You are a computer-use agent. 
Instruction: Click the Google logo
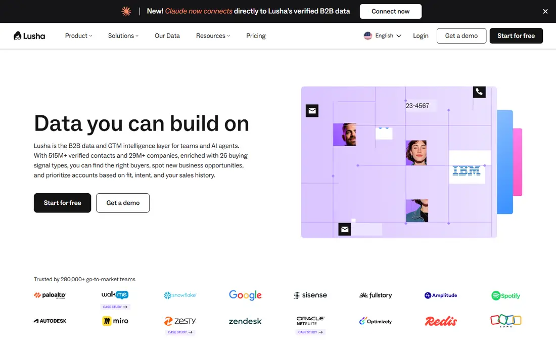click(x=245, y=295)
